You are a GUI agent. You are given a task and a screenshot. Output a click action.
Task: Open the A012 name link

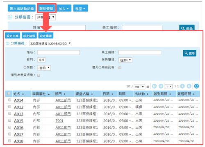(18, 107)
